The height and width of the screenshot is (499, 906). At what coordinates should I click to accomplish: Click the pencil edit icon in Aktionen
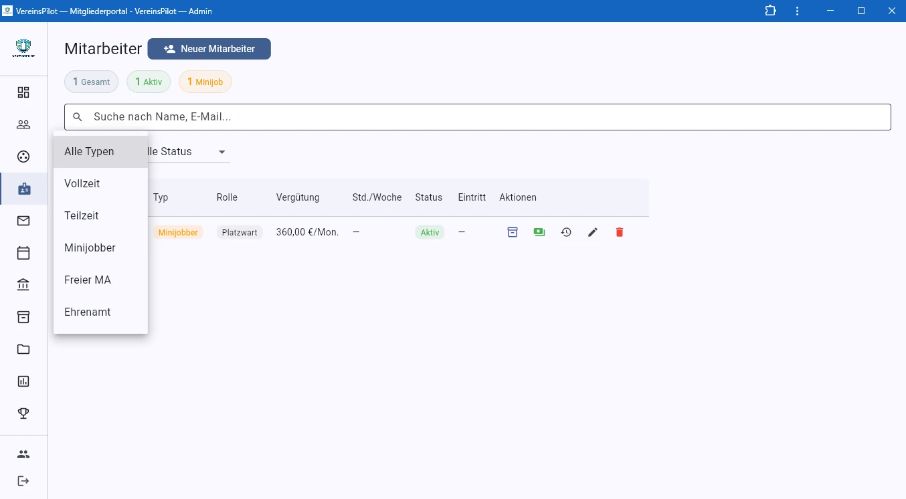[x=592, y=232]
